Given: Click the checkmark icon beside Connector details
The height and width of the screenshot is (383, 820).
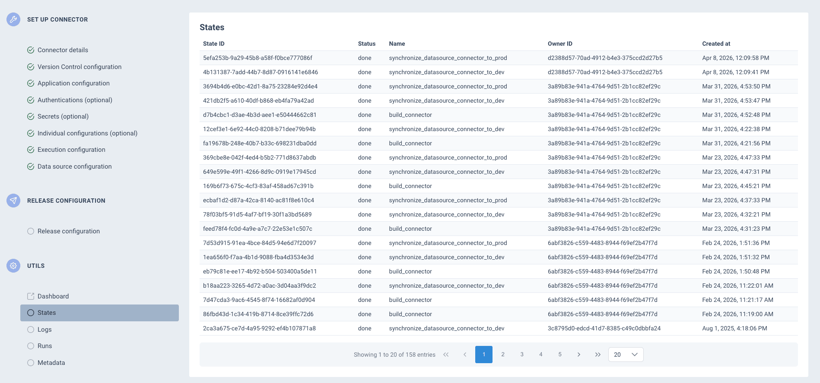Looking at the screenshot, I should tap(31, 50).
